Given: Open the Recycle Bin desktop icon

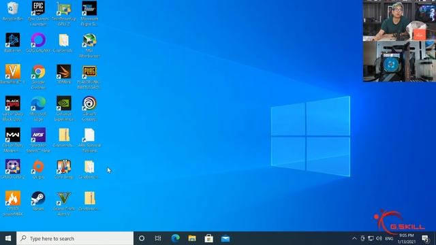Looking at the screenshot, I should (x=12, y=11).
